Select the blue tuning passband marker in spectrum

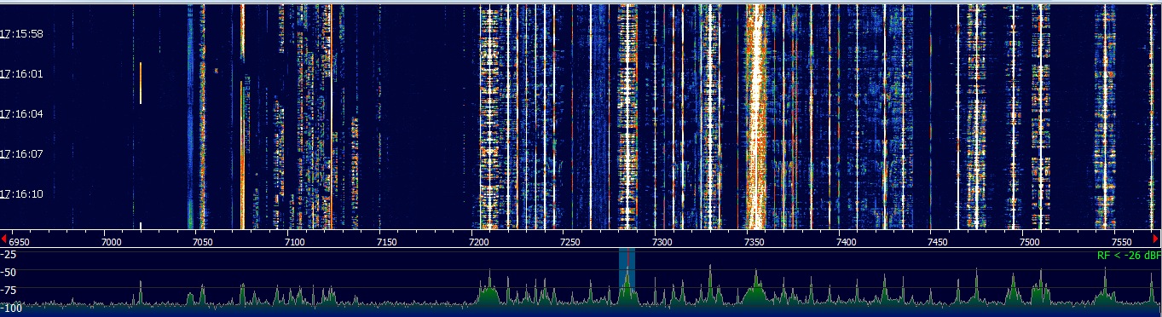(x=627, y=278)
